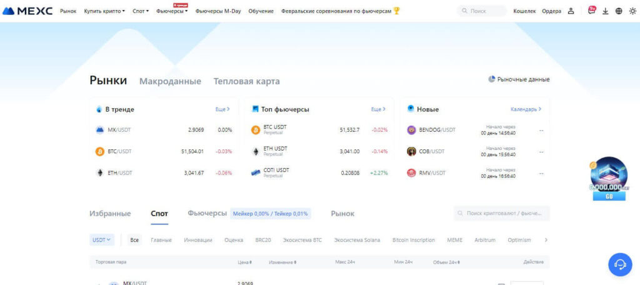
Task: Open notifications gift icon with badge
Action: tap(591, 11)
